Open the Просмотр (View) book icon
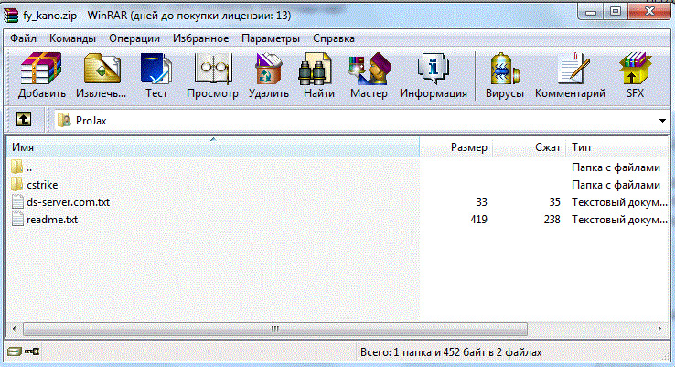675x367 pixels. [x=213, y=69]
